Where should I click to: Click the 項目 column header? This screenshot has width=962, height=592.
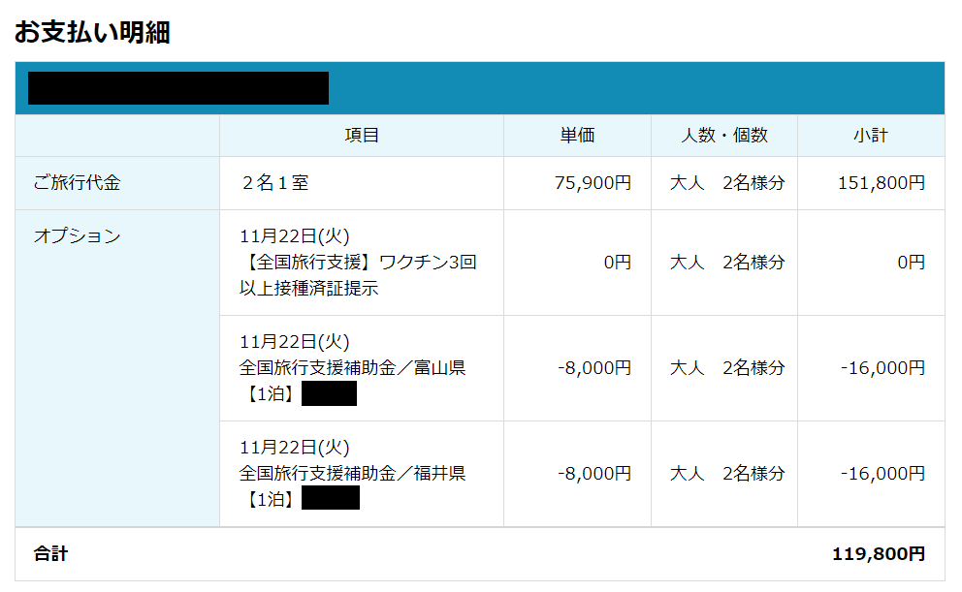click(361, 136)
